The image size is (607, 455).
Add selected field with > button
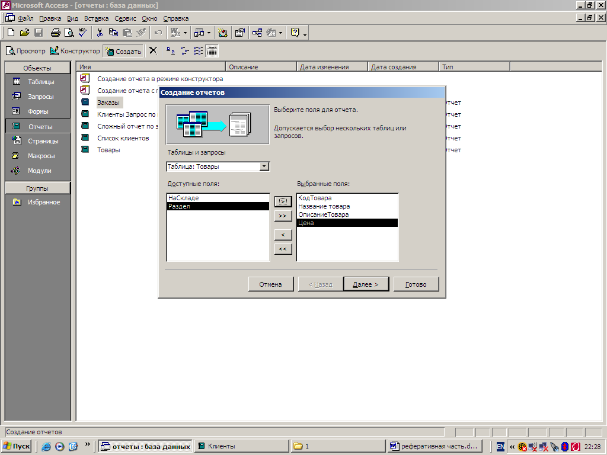point(283,201)
